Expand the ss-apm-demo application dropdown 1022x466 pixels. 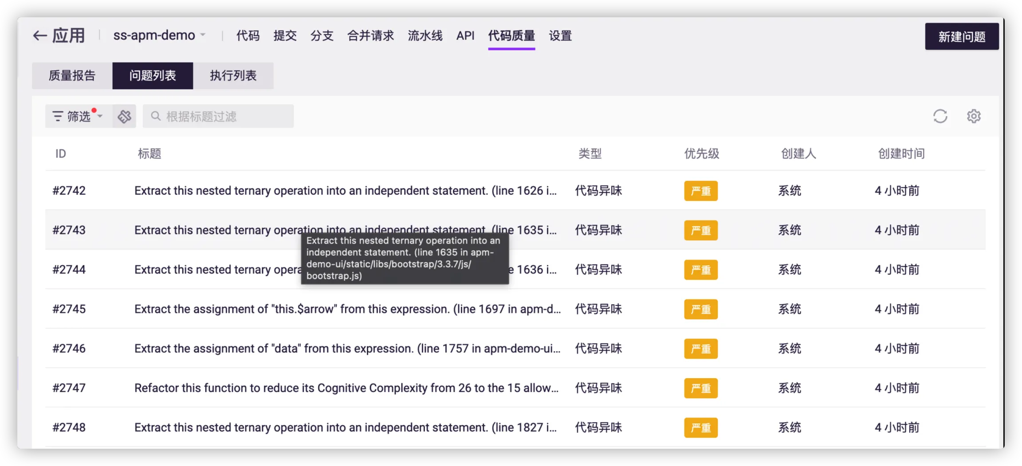pyautogui.click(x=203, y=35)
